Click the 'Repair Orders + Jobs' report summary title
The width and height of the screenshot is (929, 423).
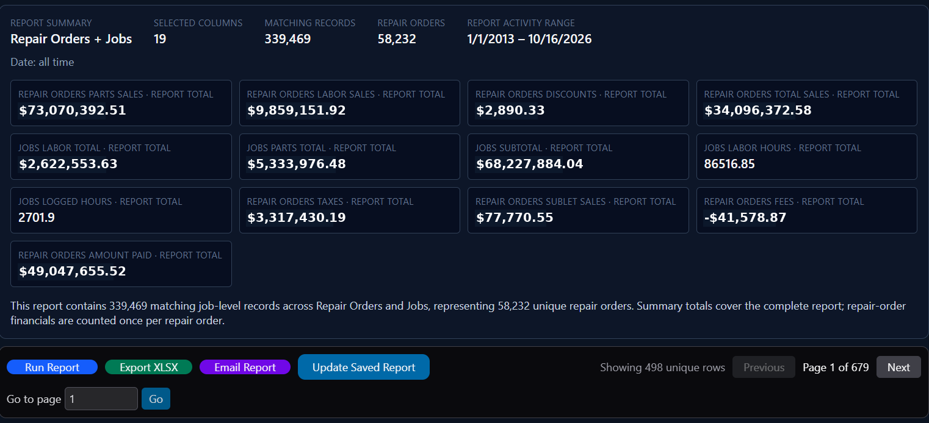tap(71, 39)
